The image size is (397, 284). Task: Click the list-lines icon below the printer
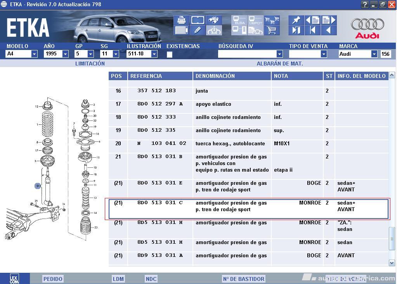click(x=181, y=30)
